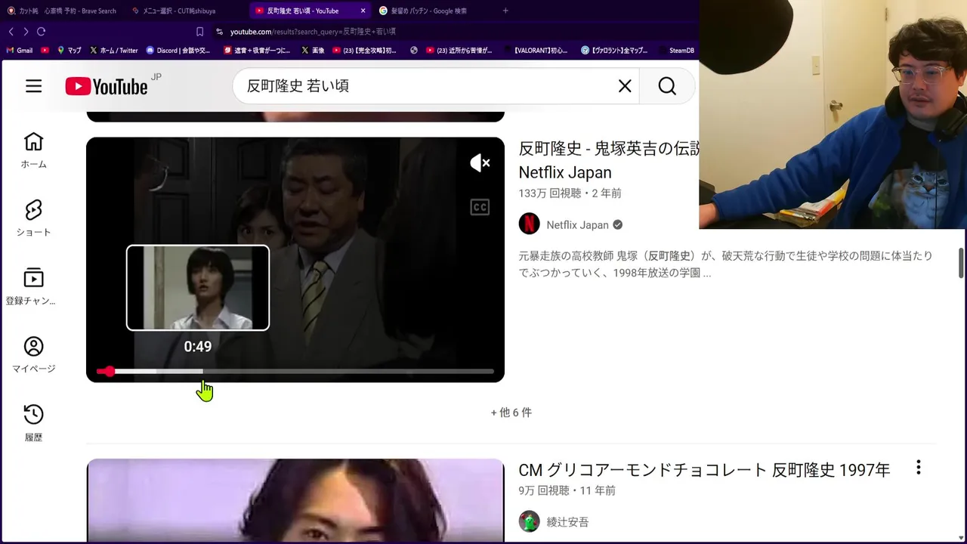Screen dimensions: 967x544
Task: Click the Netflix Japan verified badge
Action: tap(617, 225)
